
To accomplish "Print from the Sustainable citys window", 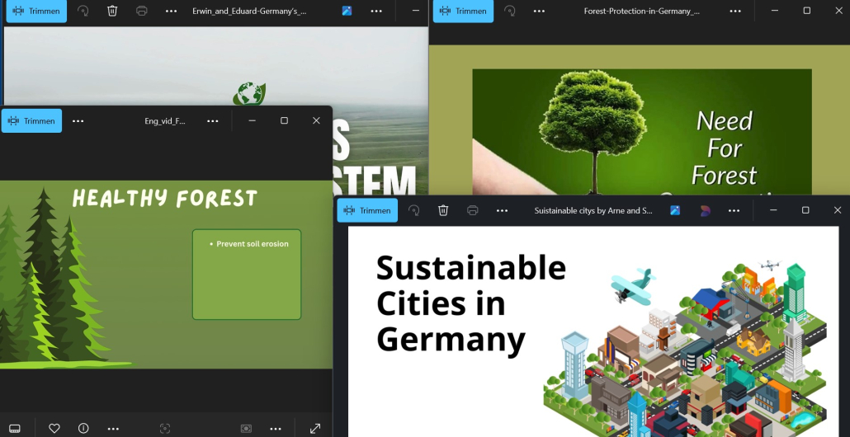I will (473, 210).
